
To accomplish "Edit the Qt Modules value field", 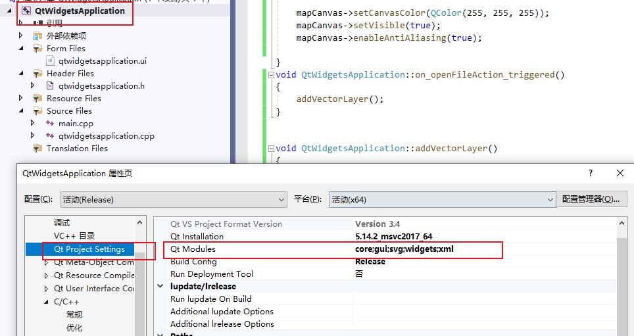I will [x=485, y=249].
